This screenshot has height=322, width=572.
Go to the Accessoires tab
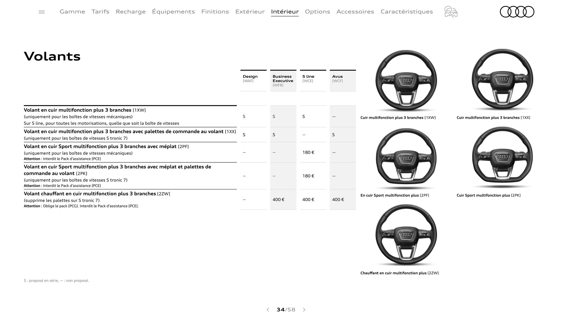tap(355, 12)
